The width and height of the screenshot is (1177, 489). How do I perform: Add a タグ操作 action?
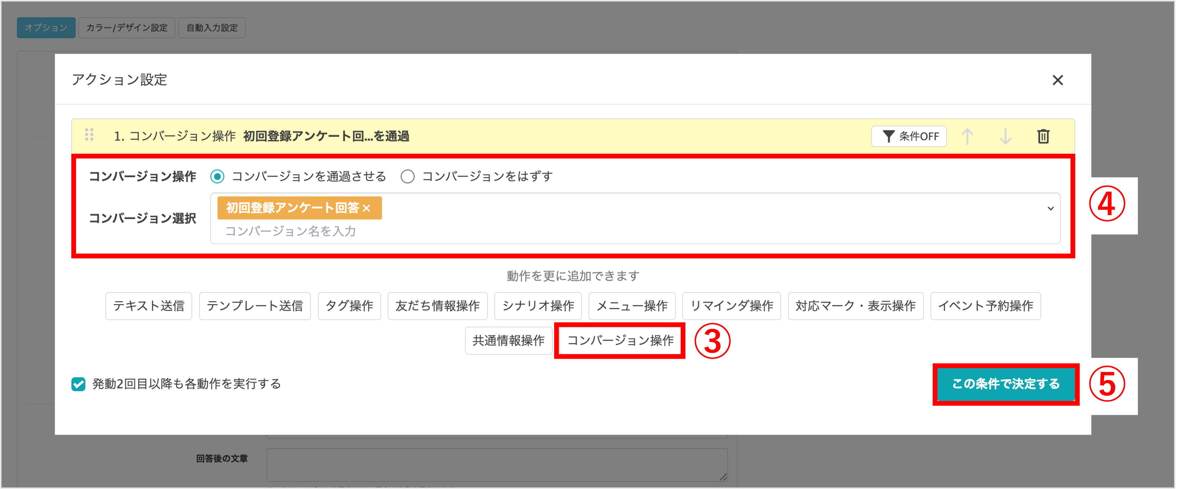(349, 306)
